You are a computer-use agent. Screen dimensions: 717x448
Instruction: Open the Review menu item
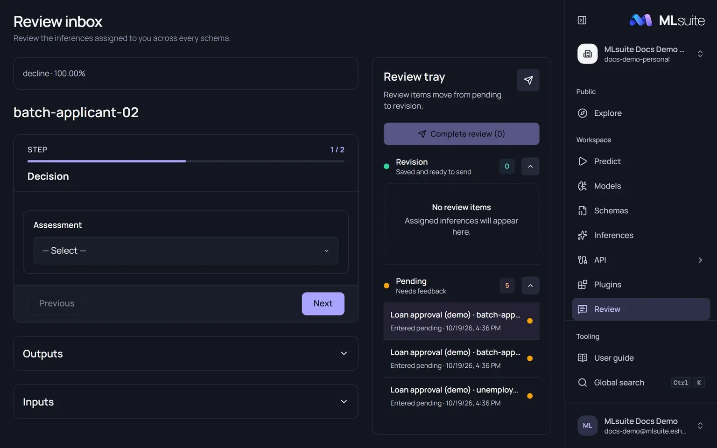(641, 309)
